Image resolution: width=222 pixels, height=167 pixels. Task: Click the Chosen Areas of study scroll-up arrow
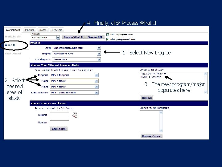pyautogui.click(x=206, y=74)
